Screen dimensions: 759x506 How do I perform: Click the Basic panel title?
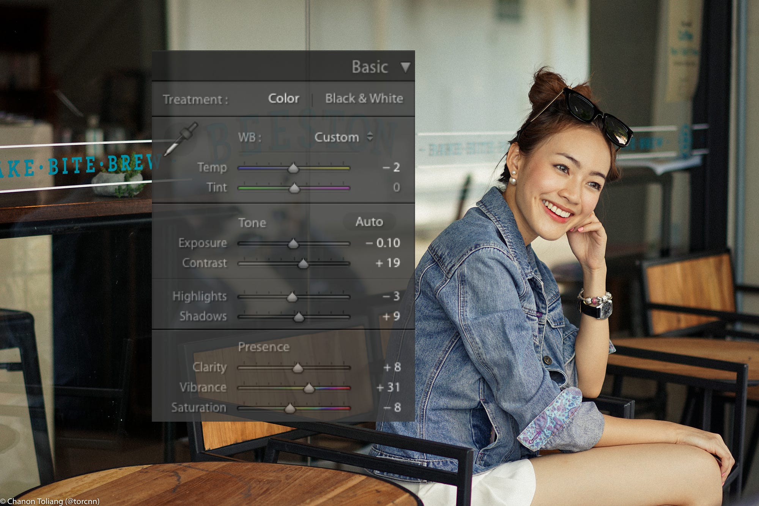(370, 67)
